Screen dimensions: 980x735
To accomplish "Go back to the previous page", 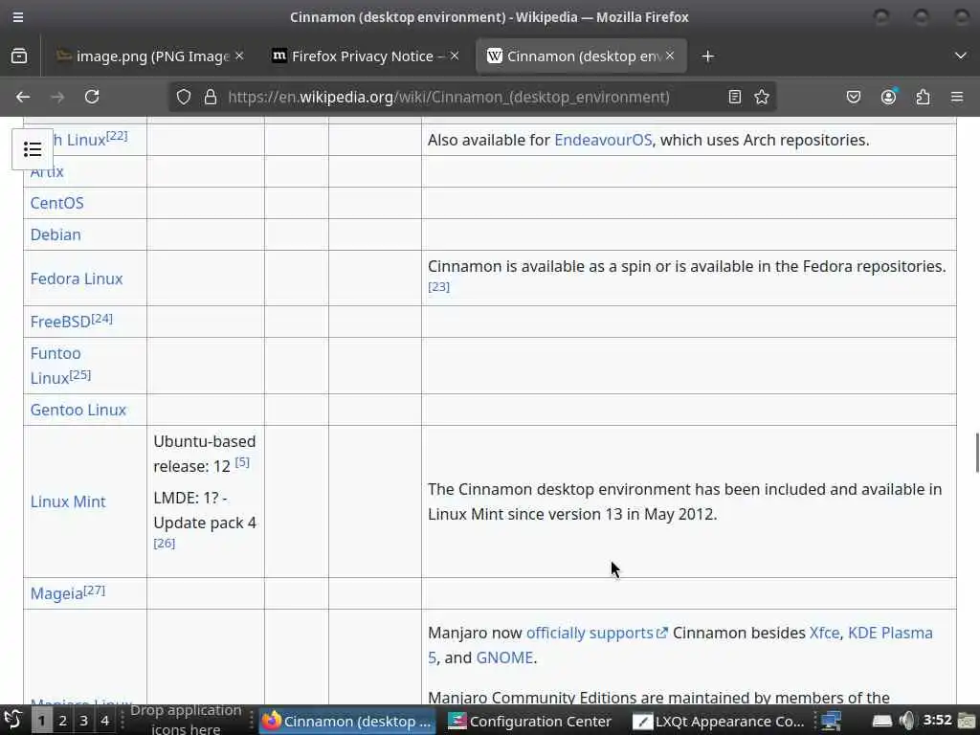I will click(x=23, y=97).
